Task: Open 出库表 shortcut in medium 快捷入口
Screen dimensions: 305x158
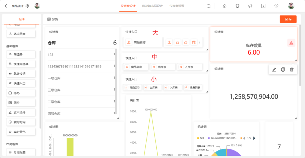Action: tap(163, 67)
